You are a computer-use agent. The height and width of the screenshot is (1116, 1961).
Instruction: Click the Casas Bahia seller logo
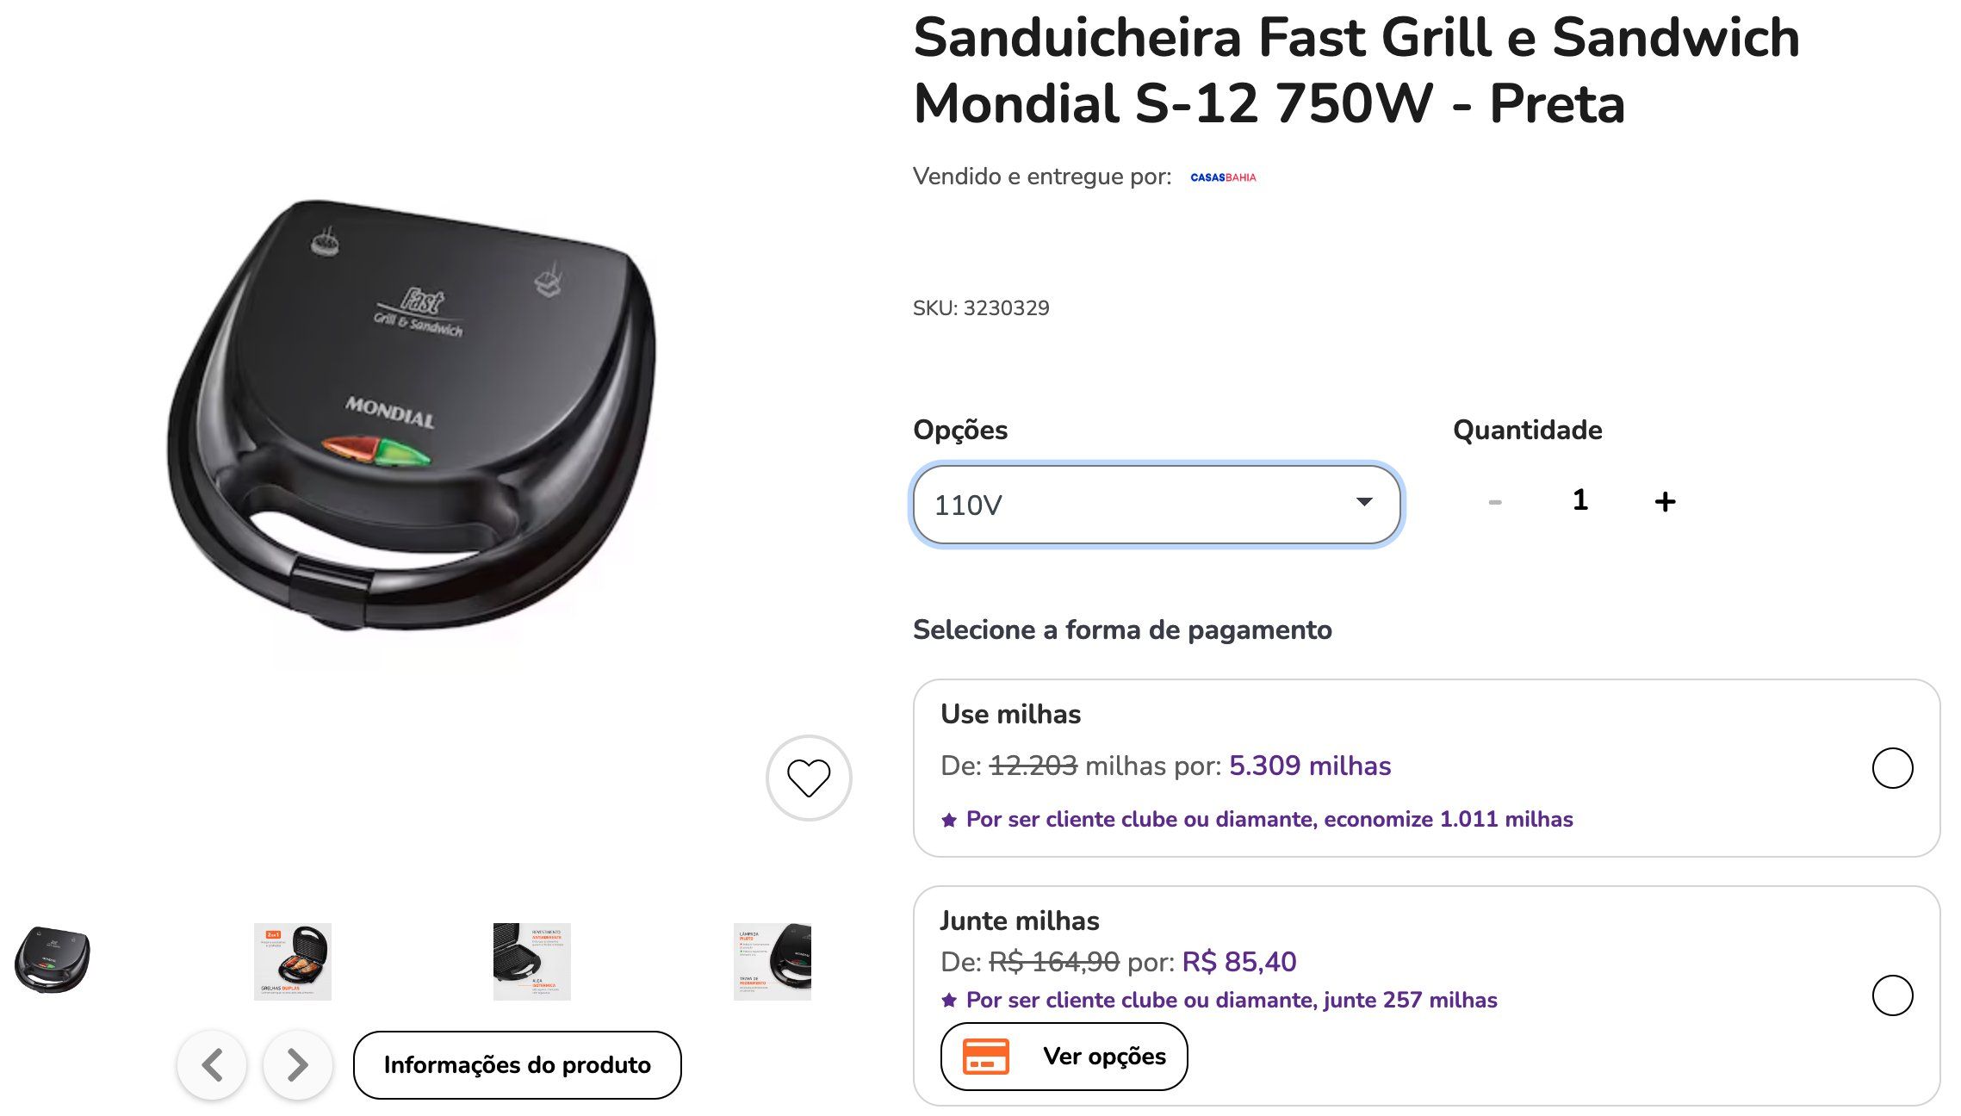tap(1223, 177)
